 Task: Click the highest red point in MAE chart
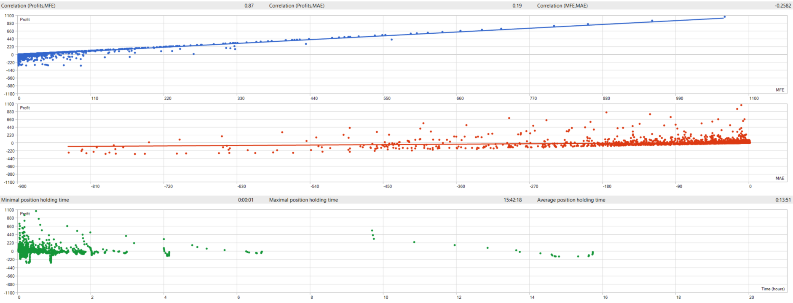point(741,105)
